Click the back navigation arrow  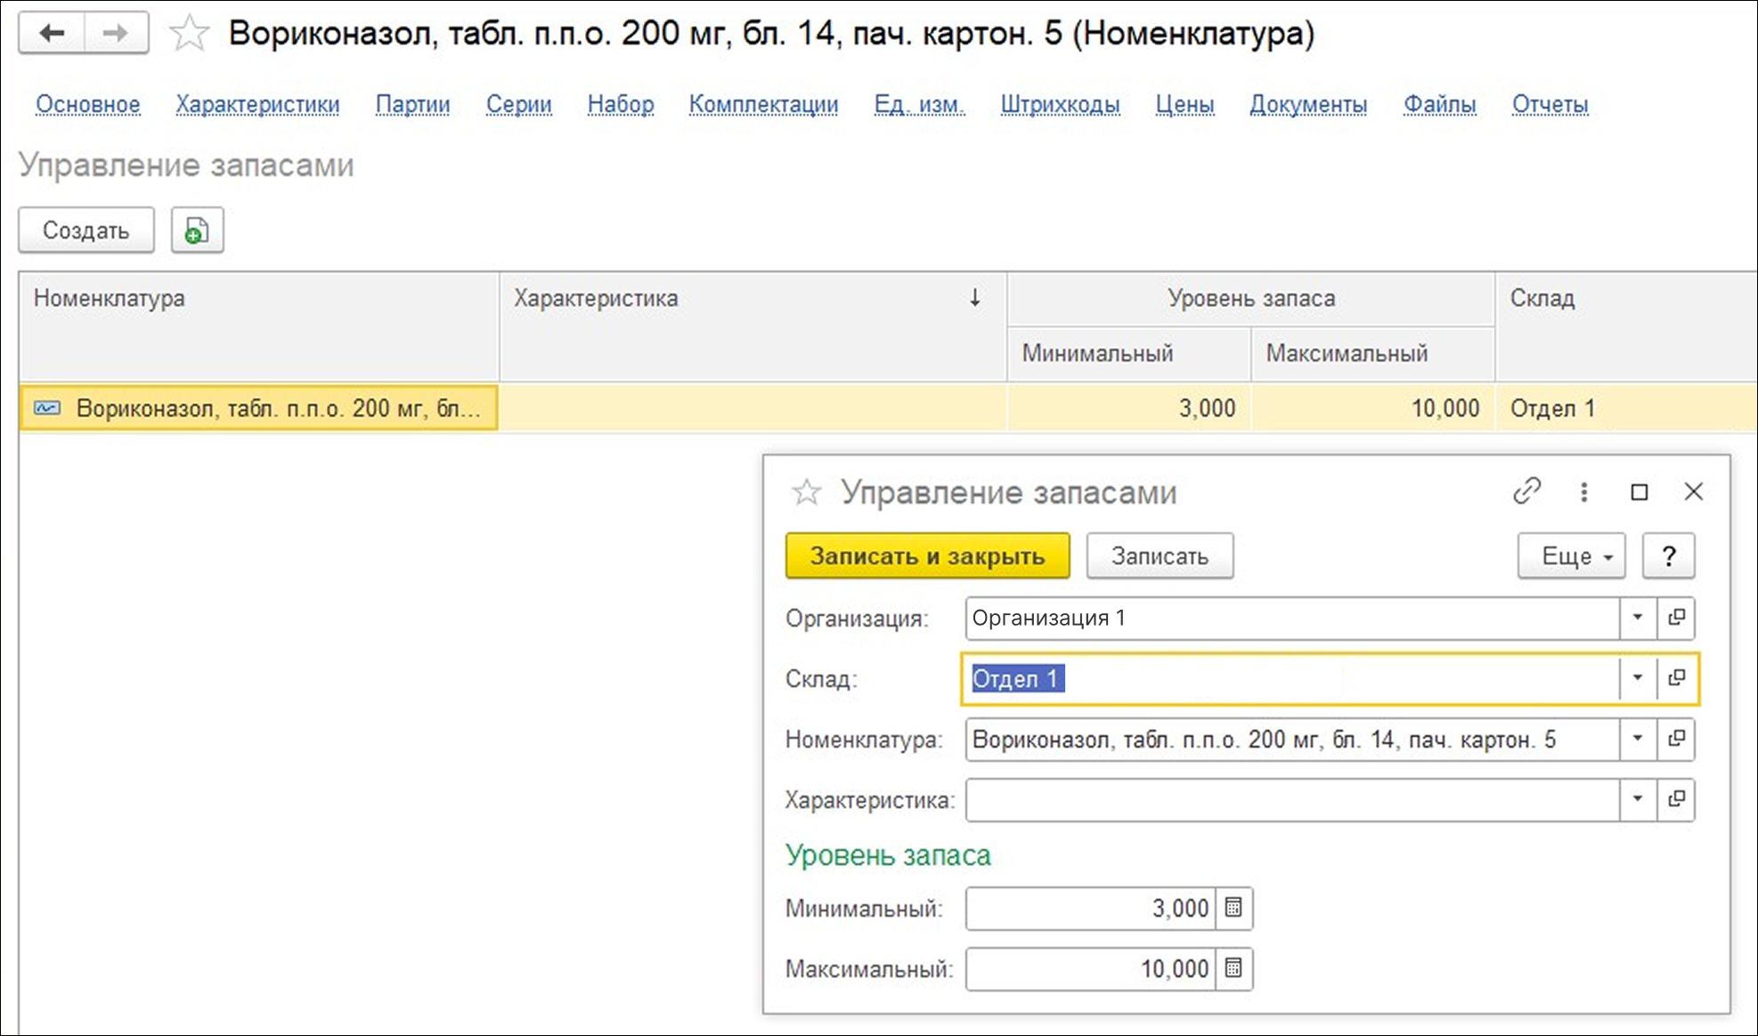click(52, 34)
